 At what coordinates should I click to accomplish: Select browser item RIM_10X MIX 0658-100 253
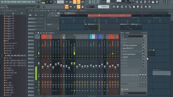pyautogui.click(x=17, y=56)
